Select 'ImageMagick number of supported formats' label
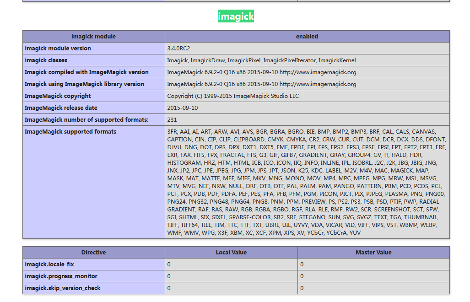The image size is (470, 302). 93,119
